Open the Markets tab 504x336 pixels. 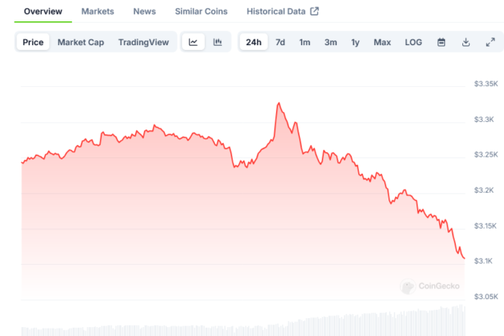click(x=98, y=11)
